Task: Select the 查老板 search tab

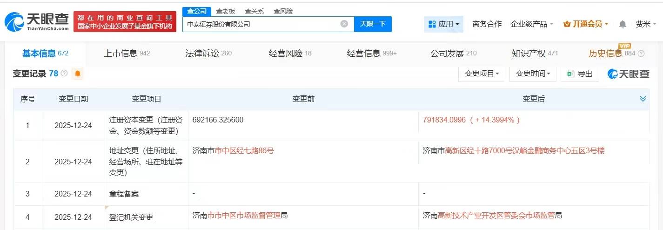Action: (x=225, y=11)
